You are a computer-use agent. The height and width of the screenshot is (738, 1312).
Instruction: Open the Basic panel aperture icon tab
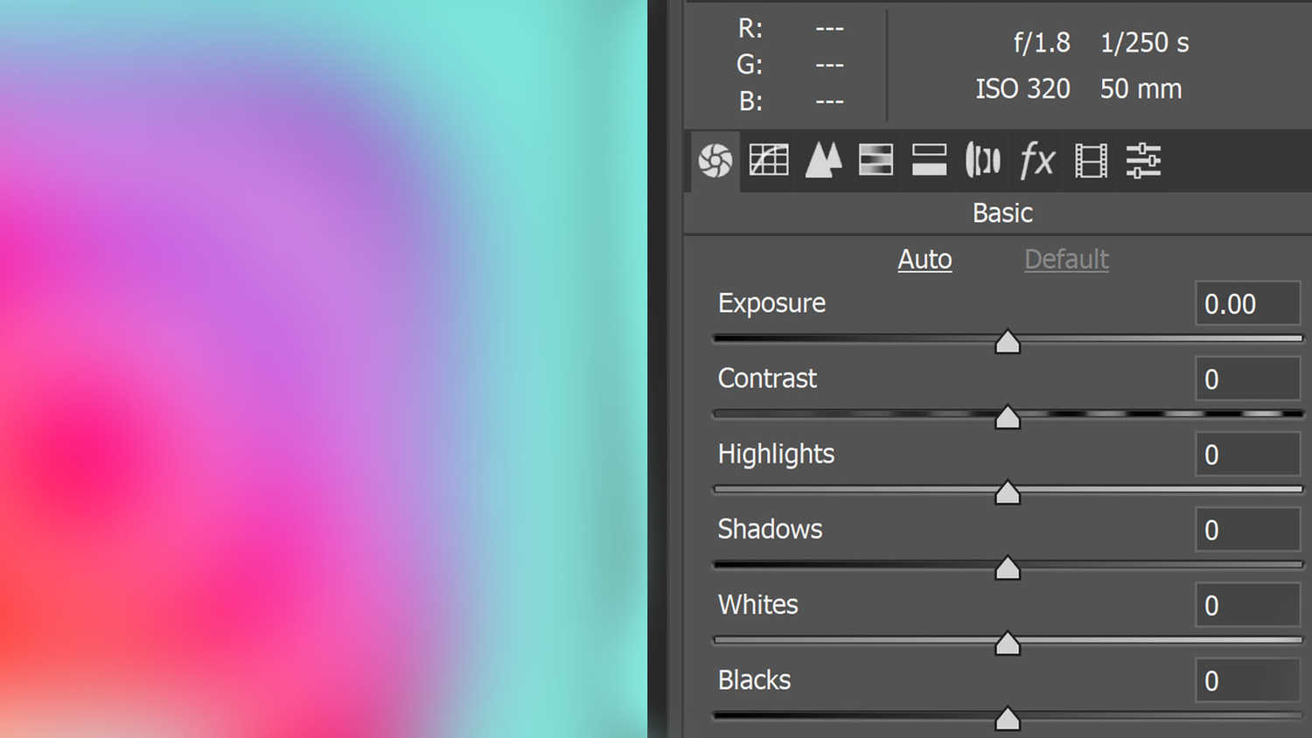tap(715, 161)
